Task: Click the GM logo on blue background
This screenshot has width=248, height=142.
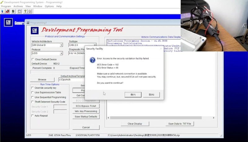Action: (x=8, y=22)
